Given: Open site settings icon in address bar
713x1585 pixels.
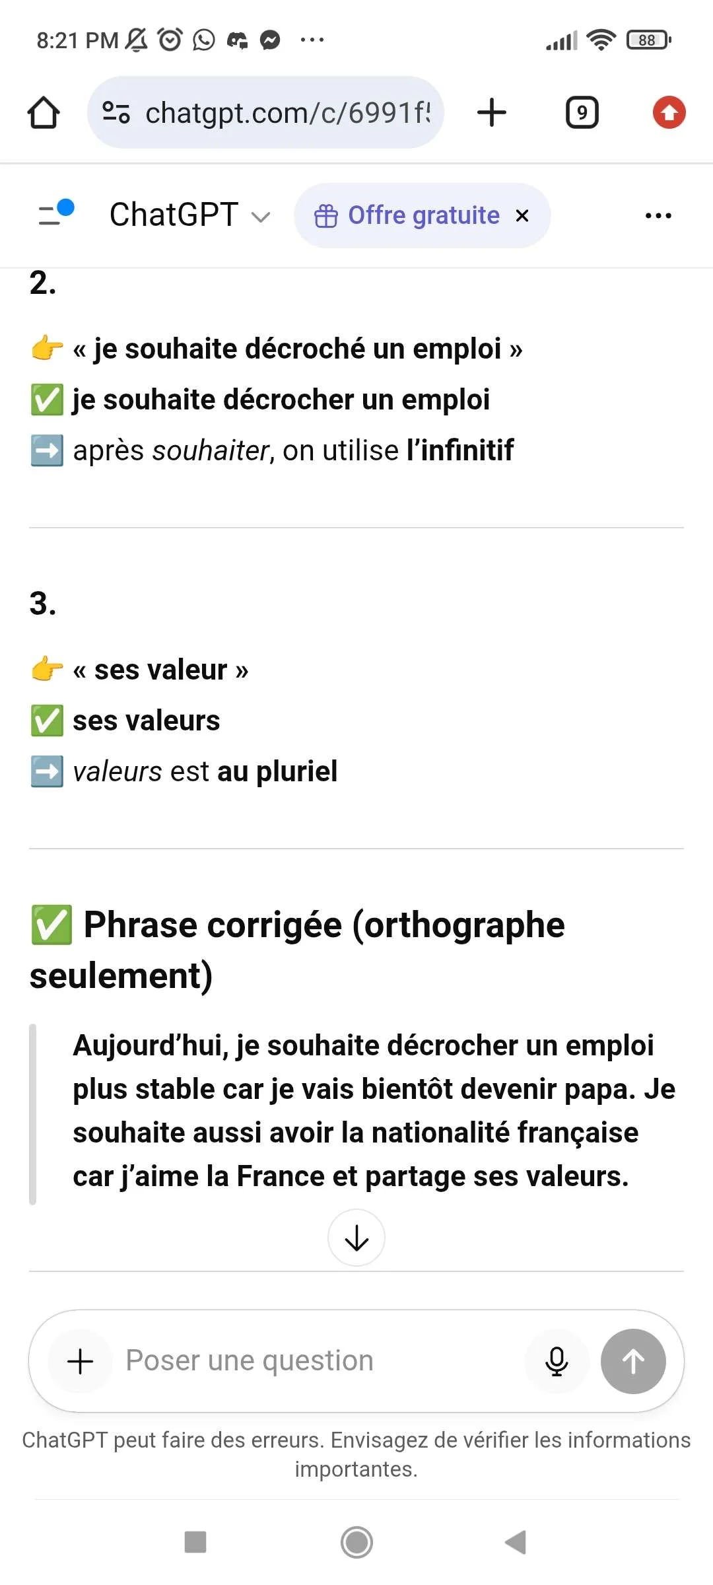Looking at the screenshot, I should 116,113.
